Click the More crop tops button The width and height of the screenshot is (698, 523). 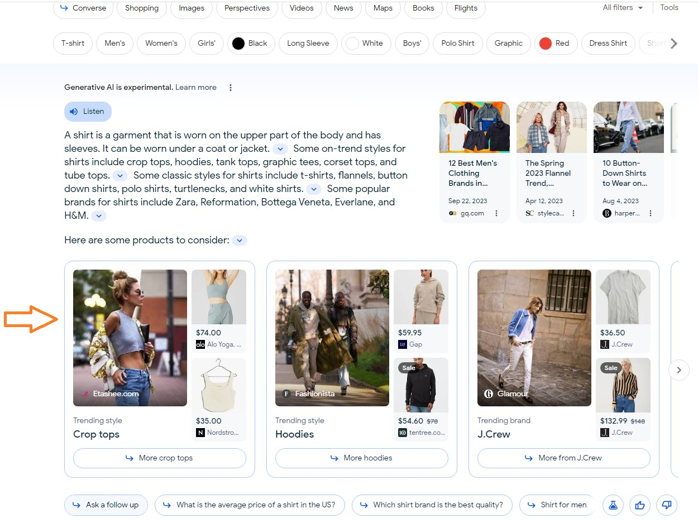tap(160, 458)
